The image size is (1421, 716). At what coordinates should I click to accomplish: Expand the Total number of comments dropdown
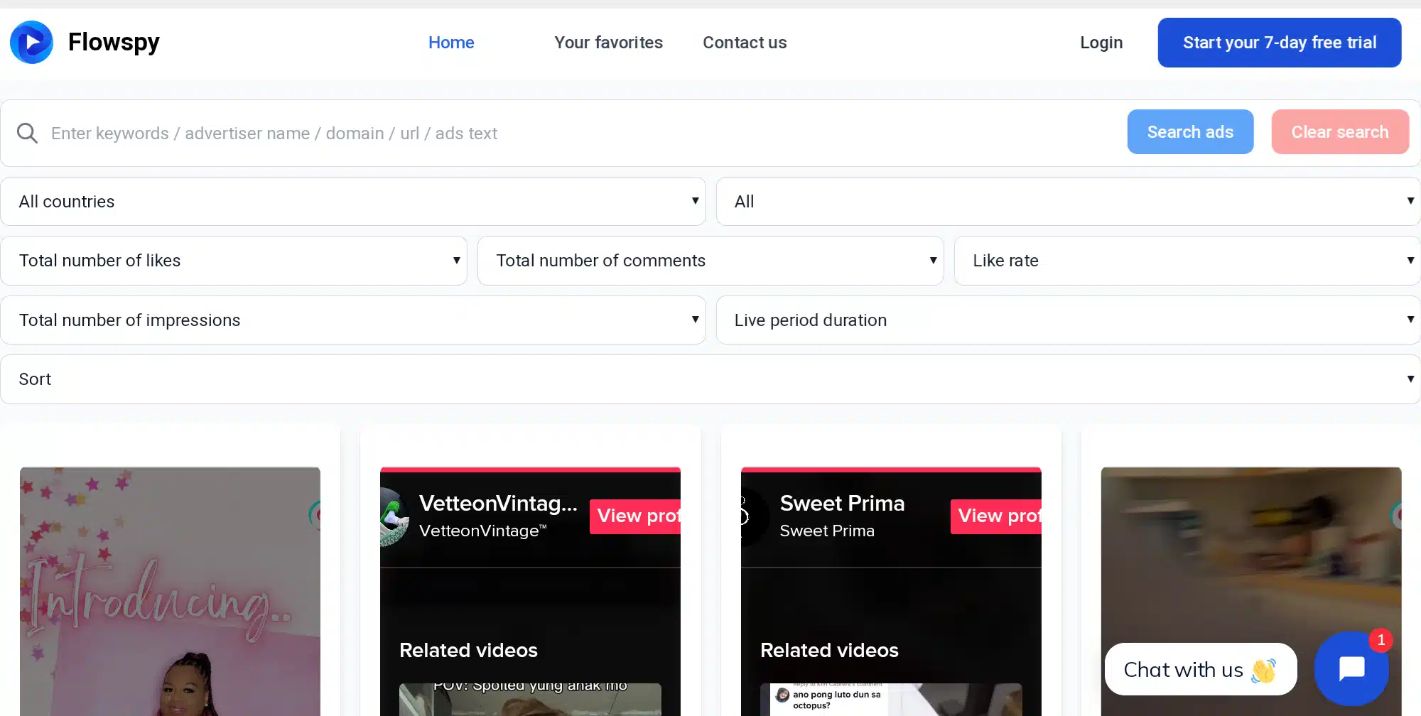click(710, 260)
